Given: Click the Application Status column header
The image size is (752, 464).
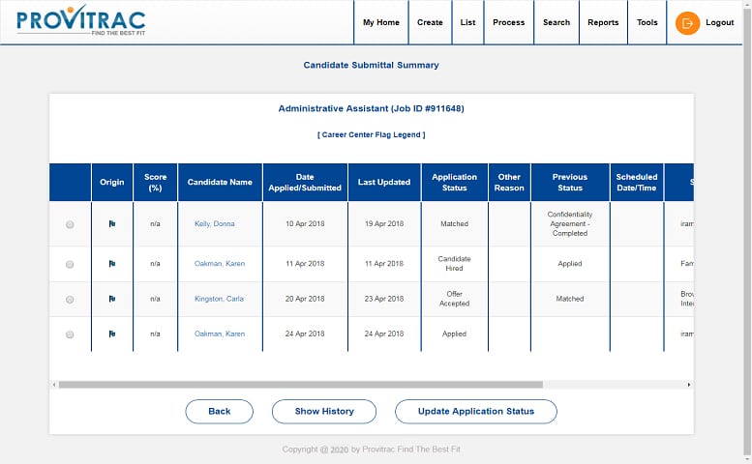Looking at the screenshot, I should point(454,182).
